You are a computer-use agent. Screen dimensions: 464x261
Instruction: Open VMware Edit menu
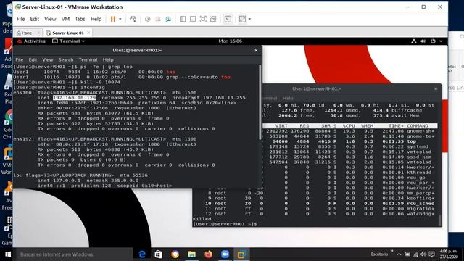click(x=35, y=19)
